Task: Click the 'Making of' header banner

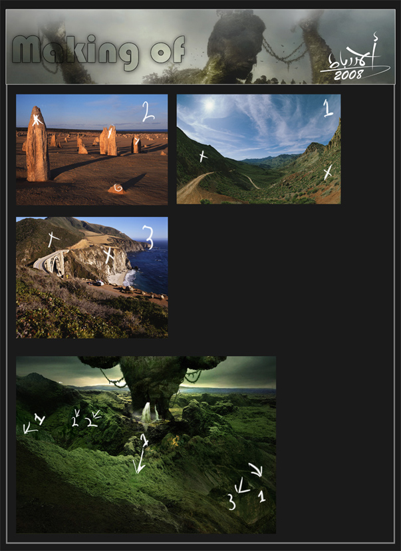Action: tap(201, 47)
